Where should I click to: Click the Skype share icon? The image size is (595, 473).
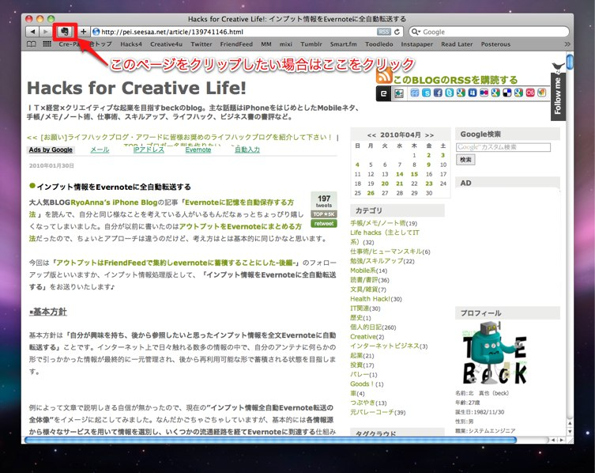426,93
